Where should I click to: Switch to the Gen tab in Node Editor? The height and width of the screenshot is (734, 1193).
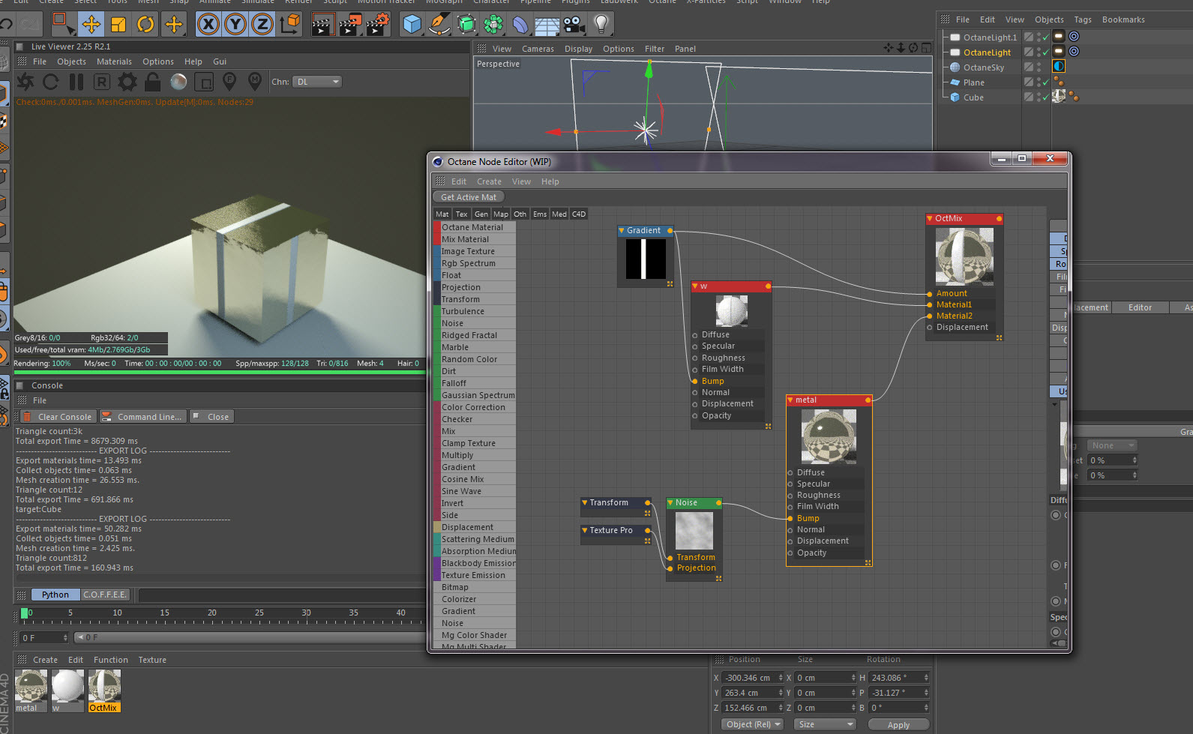481,214
